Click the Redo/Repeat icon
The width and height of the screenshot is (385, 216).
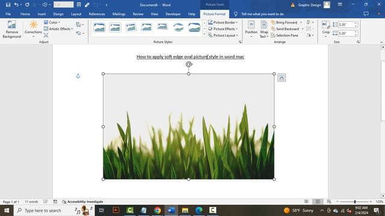27,5
